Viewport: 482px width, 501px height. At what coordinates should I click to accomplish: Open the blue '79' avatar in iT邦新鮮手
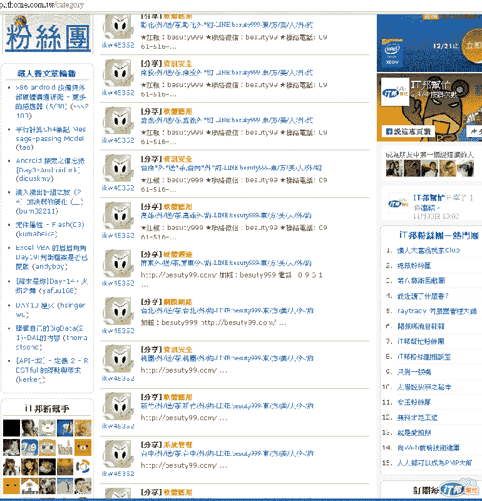pos(29,447)
